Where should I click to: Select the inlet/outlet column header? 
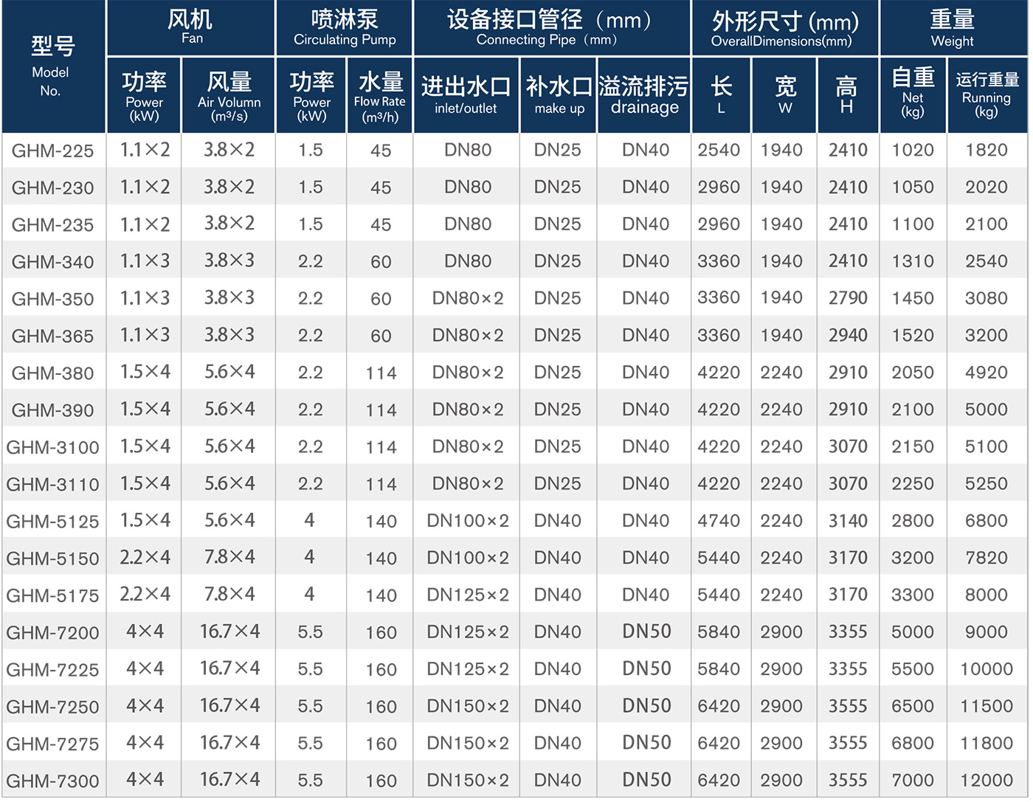point(466,95)
